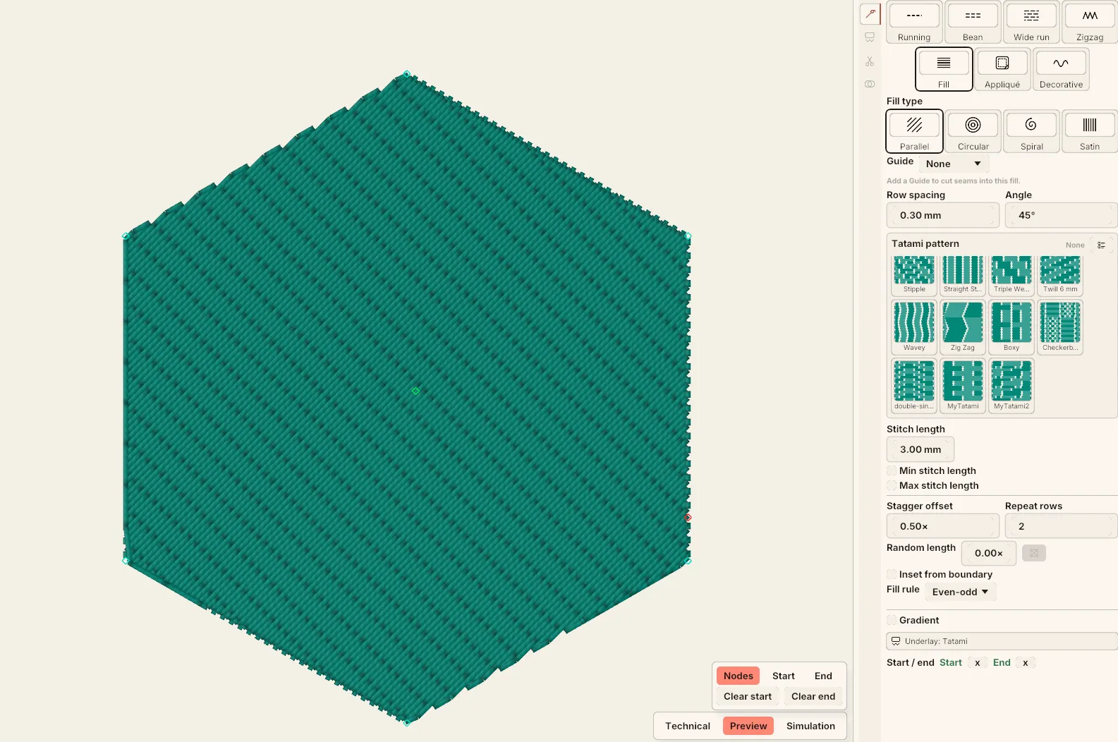This screenshot has width=1118, height=742.
Task: Expand the Underlay: Tatami section
Action: (1002, 641)
